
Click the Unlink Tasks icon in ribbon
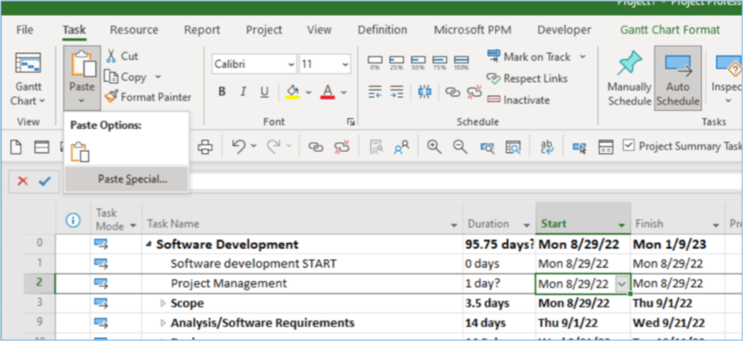click(x=474, y=92)
